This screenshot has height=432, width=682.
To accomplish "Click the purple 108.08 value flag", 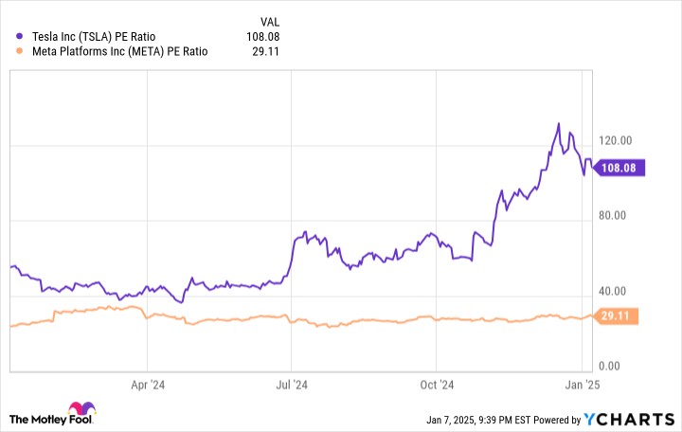I will 619,168.
